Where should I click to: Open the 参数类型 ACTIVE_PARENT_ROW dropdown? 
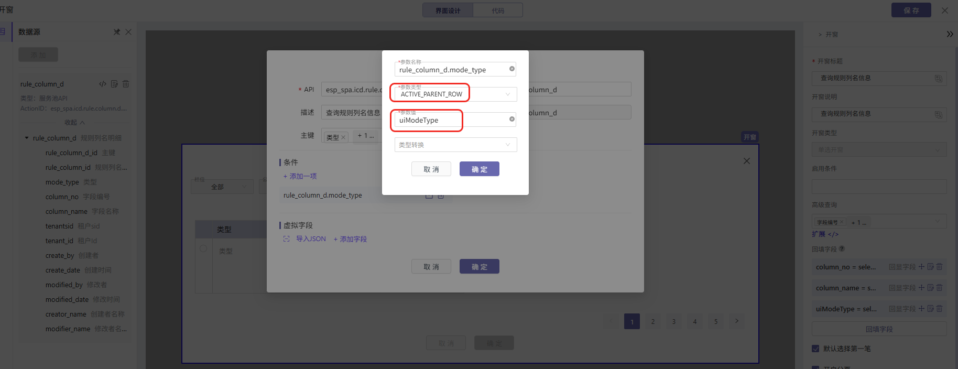(455, 94)
